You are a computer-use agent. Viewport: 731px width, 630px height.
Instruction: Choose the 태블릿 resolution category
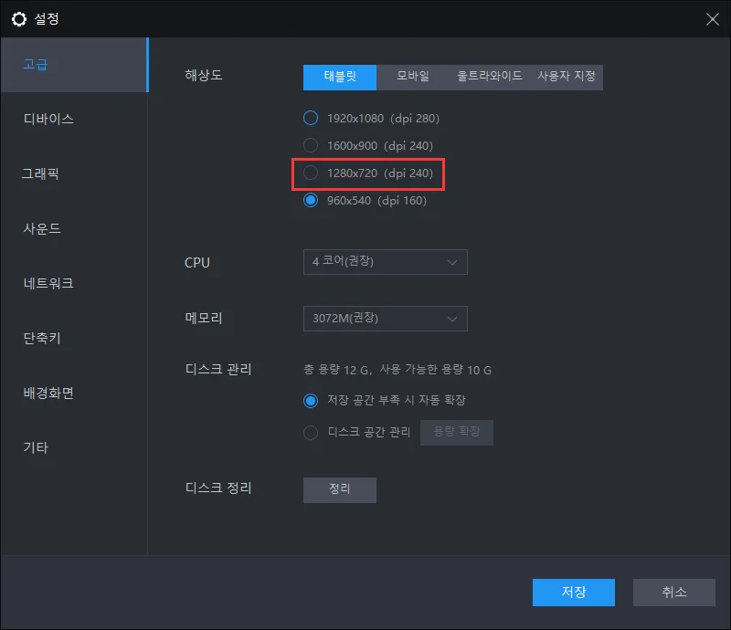click(339, 77)
